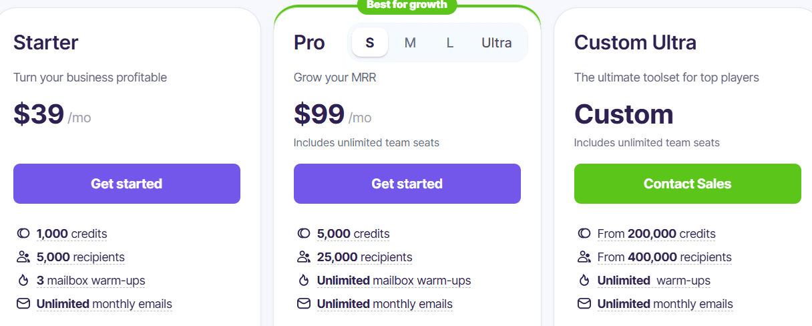Click Unlimited mailbox warm-ups in Pro

pyautogui.click(x=394, y=281)
